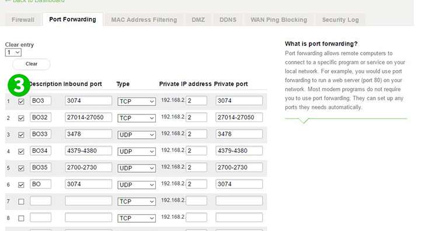Viewport: 425px width, 231px height.
Task: Open the Type dropdown in row 7
Action: (x=137, y=202)
